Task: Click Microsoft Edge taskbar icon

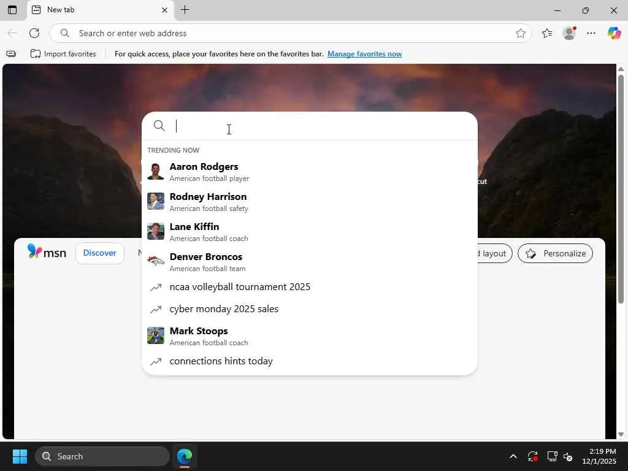Action: [185, 456]
